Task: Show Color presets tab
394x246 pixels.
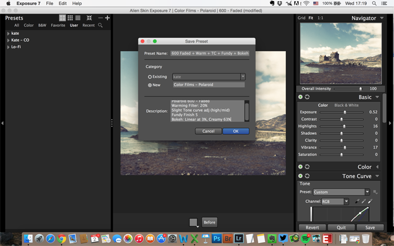Action: coord(29,25)
